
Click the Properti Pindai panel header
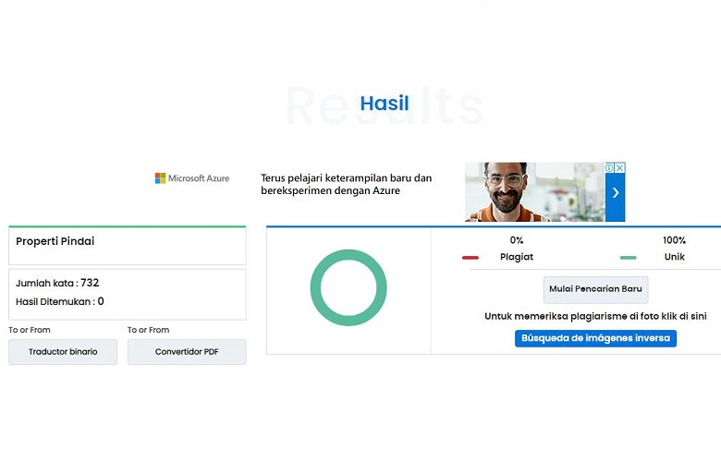coord(55,241)
